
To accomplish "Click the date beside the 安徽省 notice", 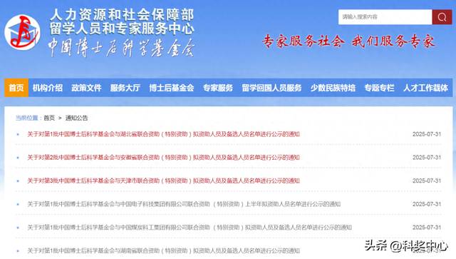I will pos(427,157).
